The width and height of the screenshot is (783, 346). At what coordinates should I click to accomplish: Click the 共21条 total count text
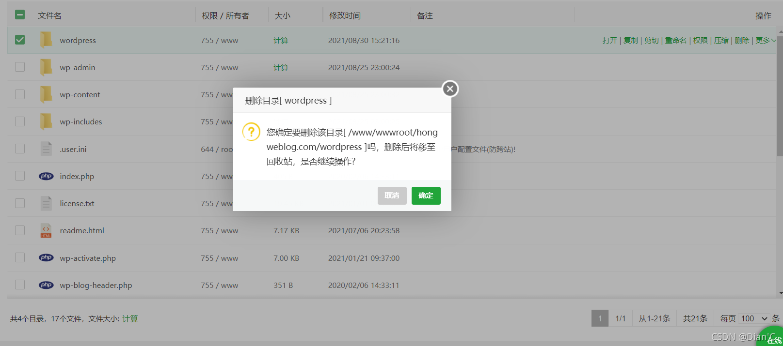pos(695,318)
